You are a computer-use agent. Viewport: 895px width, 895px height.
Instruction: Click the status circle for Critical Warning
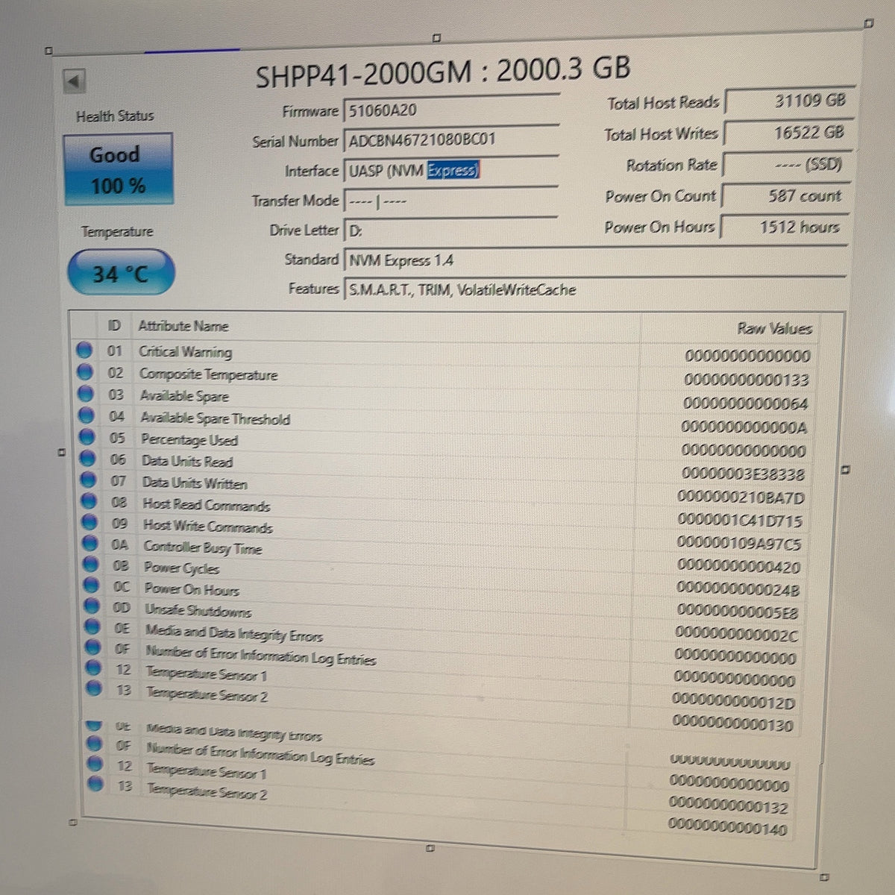(85, 350)
